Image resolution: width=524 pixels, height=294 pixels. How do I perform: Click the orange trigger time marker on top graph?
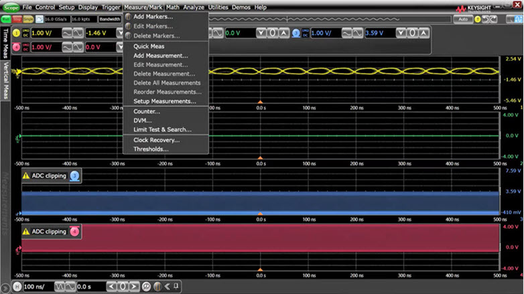point(260,101)
